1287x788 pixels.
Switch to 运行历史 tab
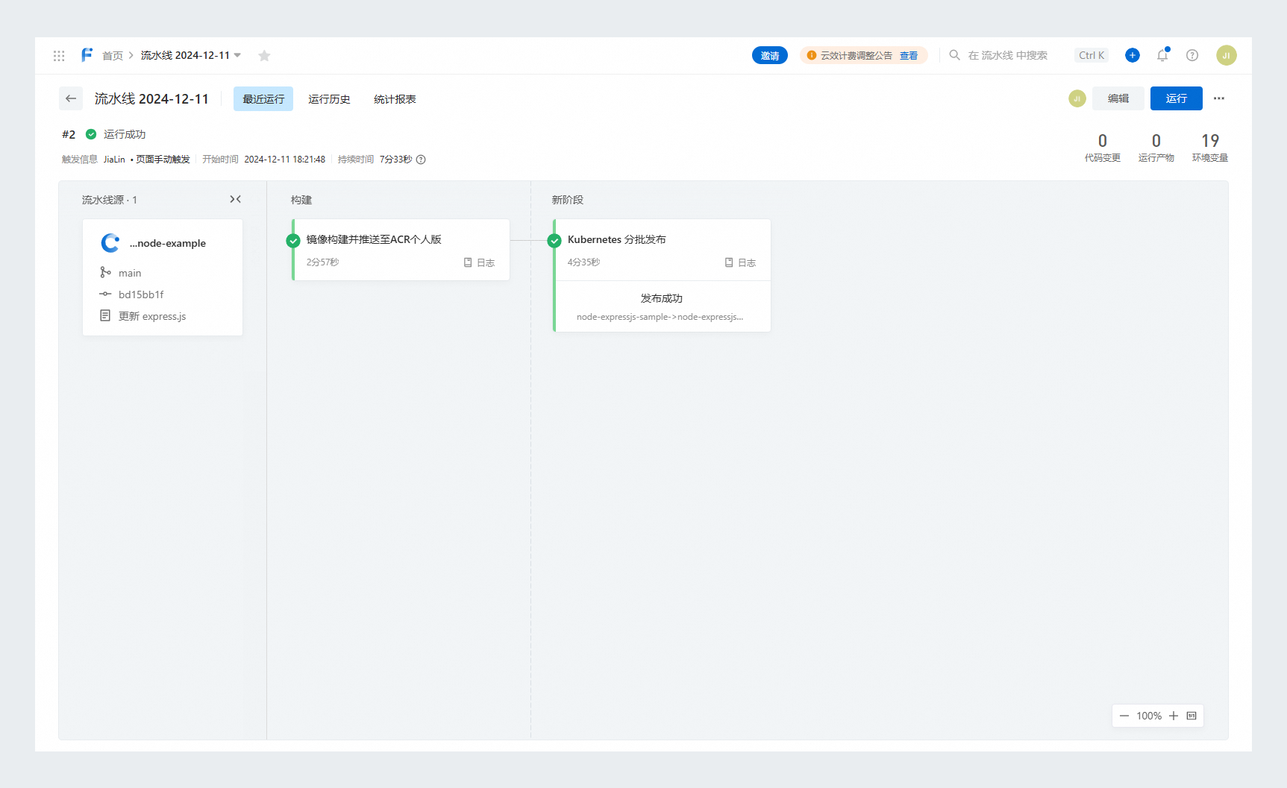pyautogui.click(x=329, y=99)
